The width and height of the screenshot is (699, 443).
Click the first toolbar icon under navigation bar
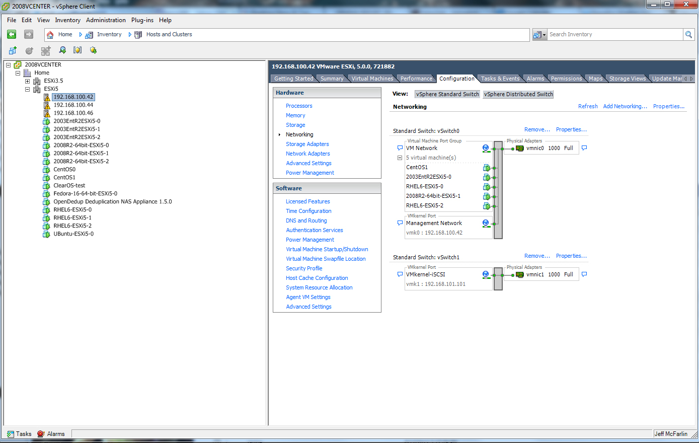(x=13, y=50)
